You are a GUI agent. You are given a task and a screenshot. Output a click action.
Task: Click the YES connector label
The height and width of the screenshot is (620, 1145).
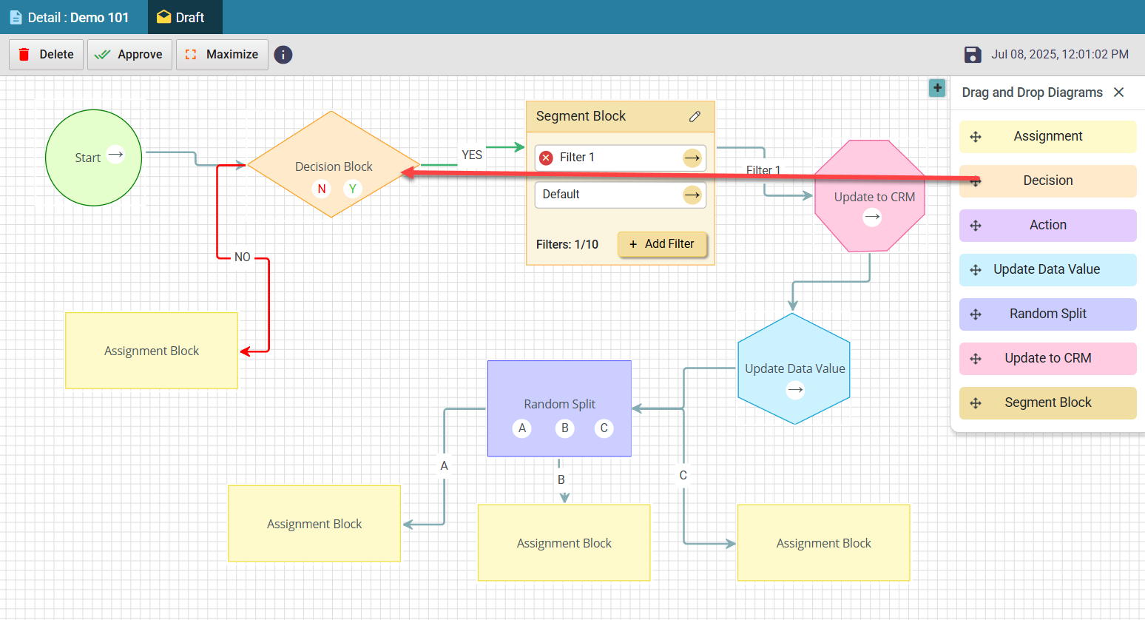(472, 155)
